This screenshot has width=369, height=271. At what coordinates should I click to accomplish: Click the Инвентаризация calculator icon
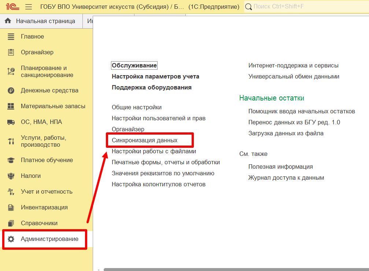click(x=11, y=208)
